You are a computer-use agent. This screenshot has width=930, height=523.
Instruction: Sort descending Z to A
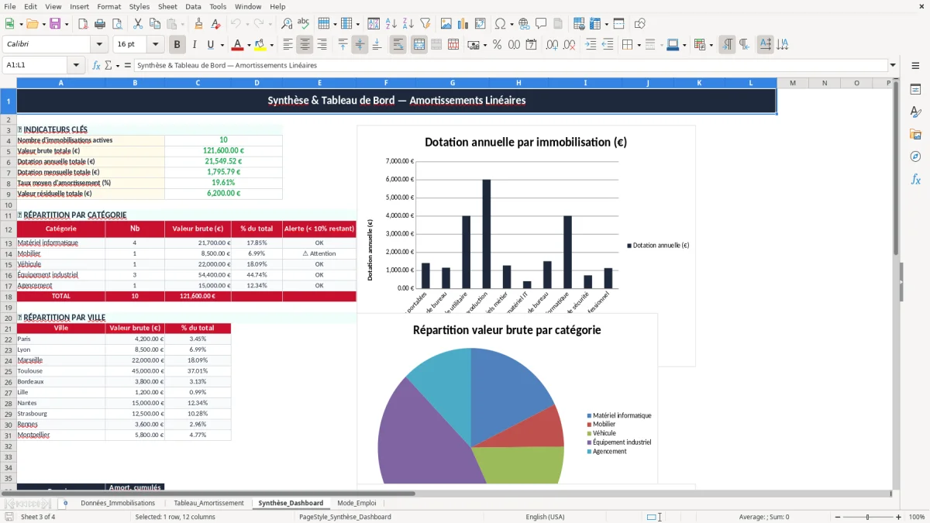pyautogui.click(x=408, y=24)
